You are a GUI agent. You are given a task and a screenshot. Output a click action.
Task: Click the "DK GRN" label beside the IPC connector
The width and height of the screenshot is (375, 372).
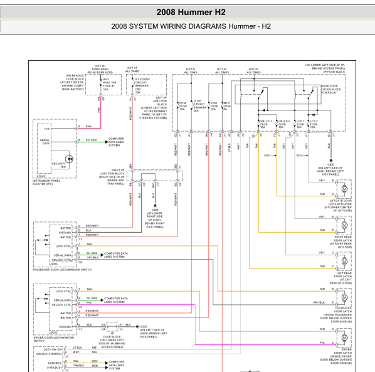(x=92, y=140)
